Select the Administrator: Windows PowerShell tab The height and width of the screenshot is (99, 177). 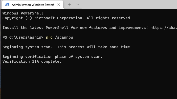(33, 5)
